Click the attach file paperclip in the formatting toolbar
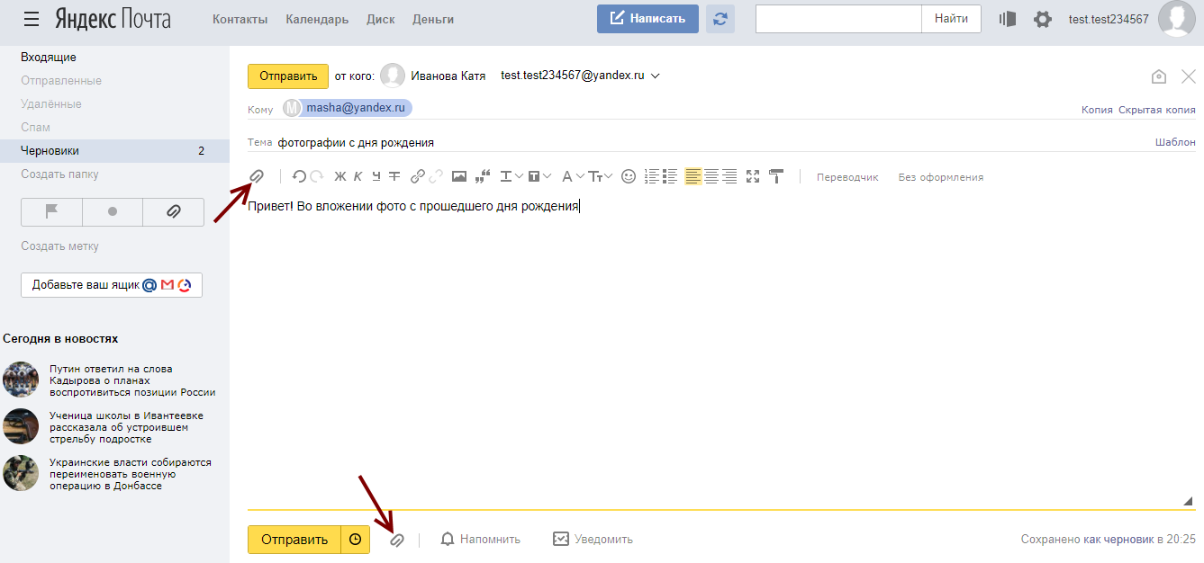The image size is (1204, 563). (x=257, y=176)
